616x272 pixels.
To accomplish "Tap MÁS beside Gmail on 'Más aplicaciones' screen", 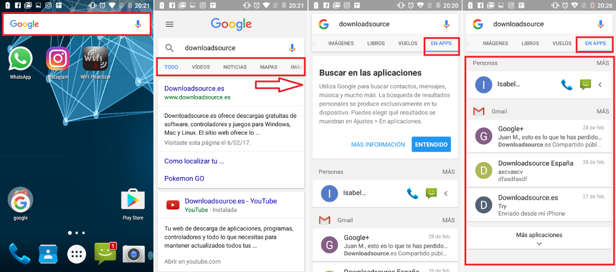I will (603, 111).
